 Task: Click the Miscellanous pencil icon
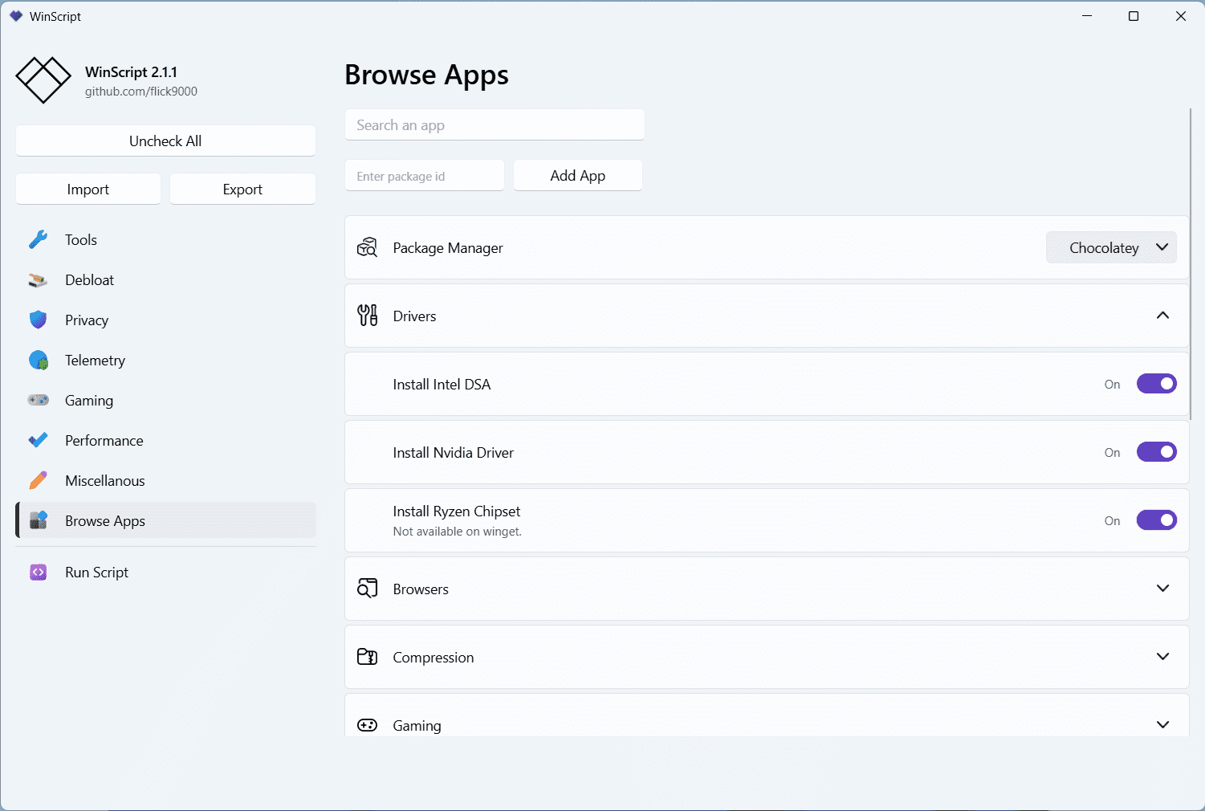point(38,481)
